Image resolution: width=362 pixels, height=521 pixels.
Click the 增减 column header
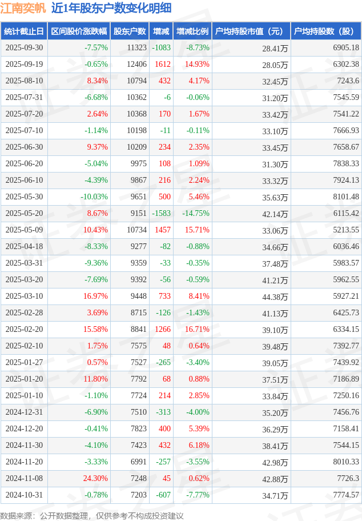(x=161, y=31)
